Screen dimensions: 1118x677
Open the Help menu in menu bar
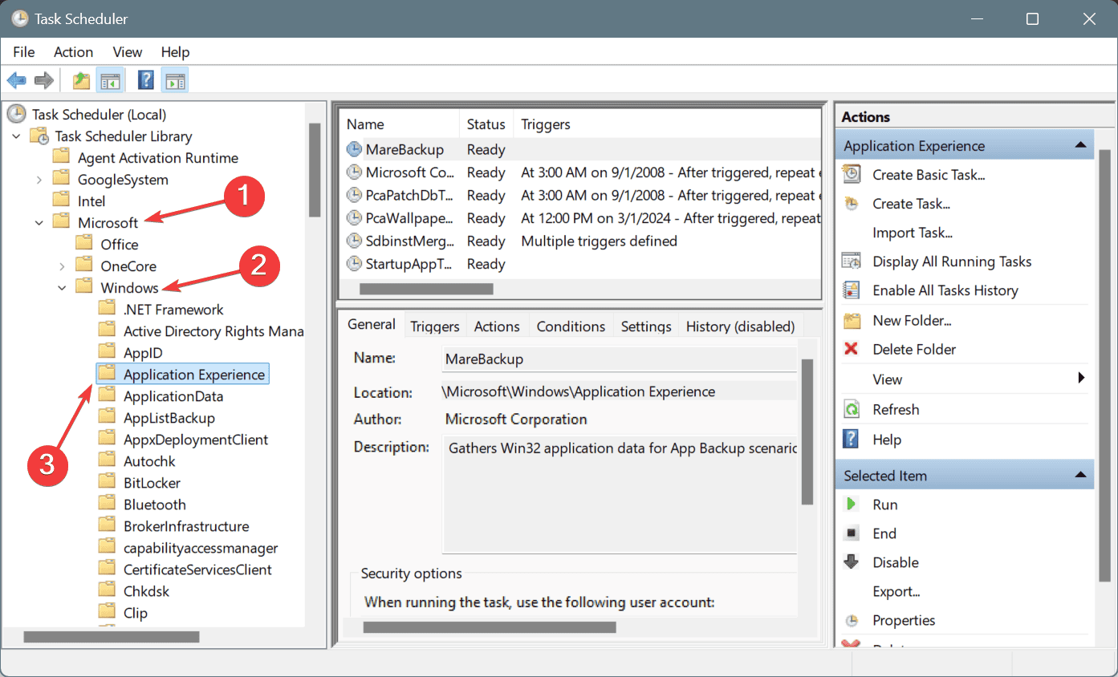point(175,52)
